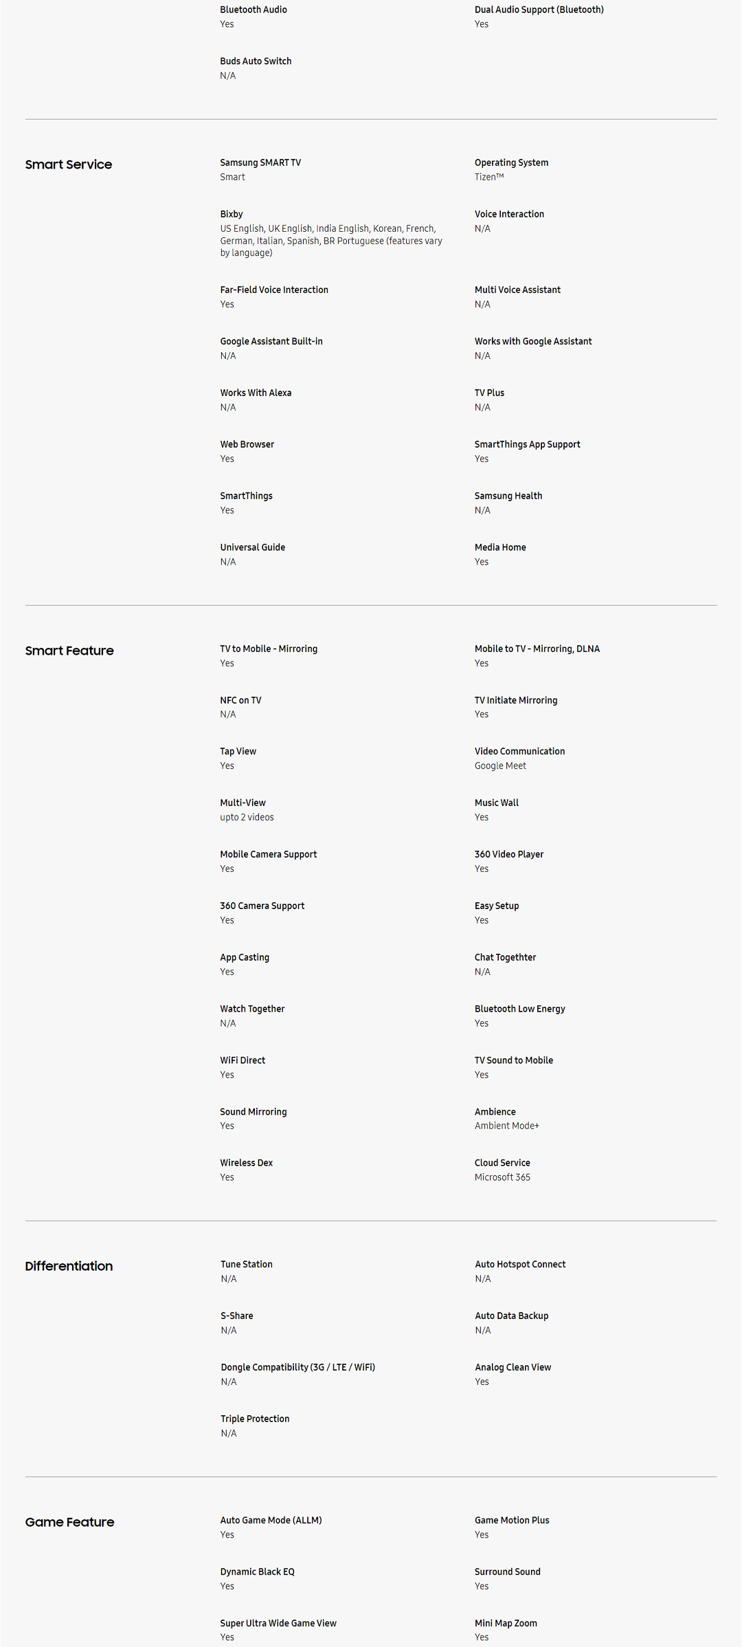Image resolution: width=742 pixels, height=1647 pixels.
Task: Click the Super Ultra Wide Game View label
Action: pos(278,1623)
